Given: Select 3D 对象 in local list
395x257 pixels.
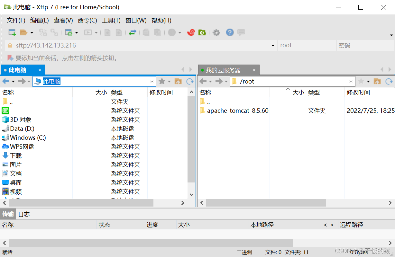Looking at the screenshot, I should 21,120.
